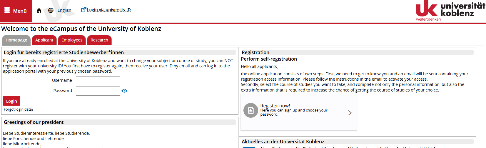The width and height of the screenshot is (486, 148).
Task: Click Register now heading text
Action: click(x=275, y=106)
